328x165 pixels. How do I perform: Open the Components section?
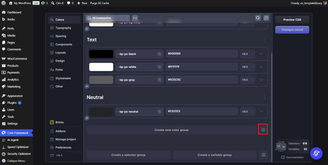click(64, 45)
